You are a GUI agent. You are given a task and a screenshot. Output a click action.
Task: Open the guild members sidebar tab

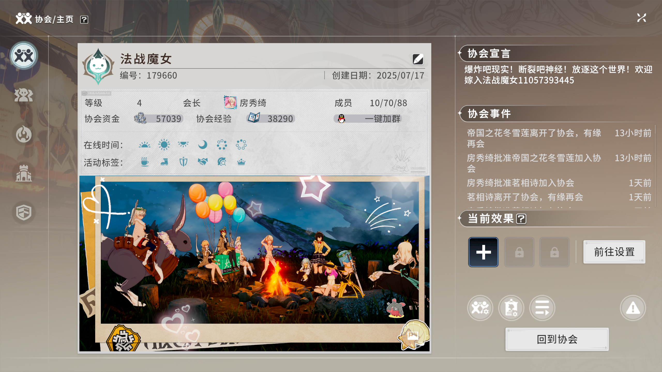(24, 95)
